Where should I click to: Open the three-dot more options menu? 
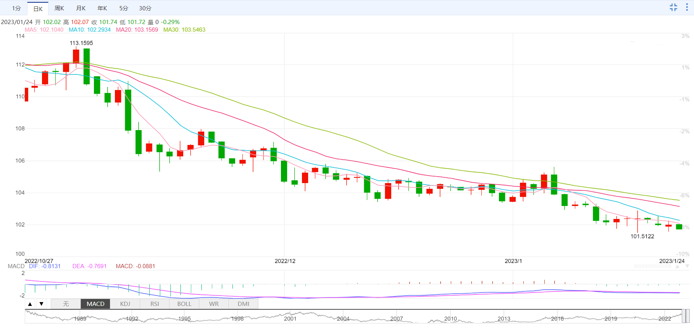point(687,7)
